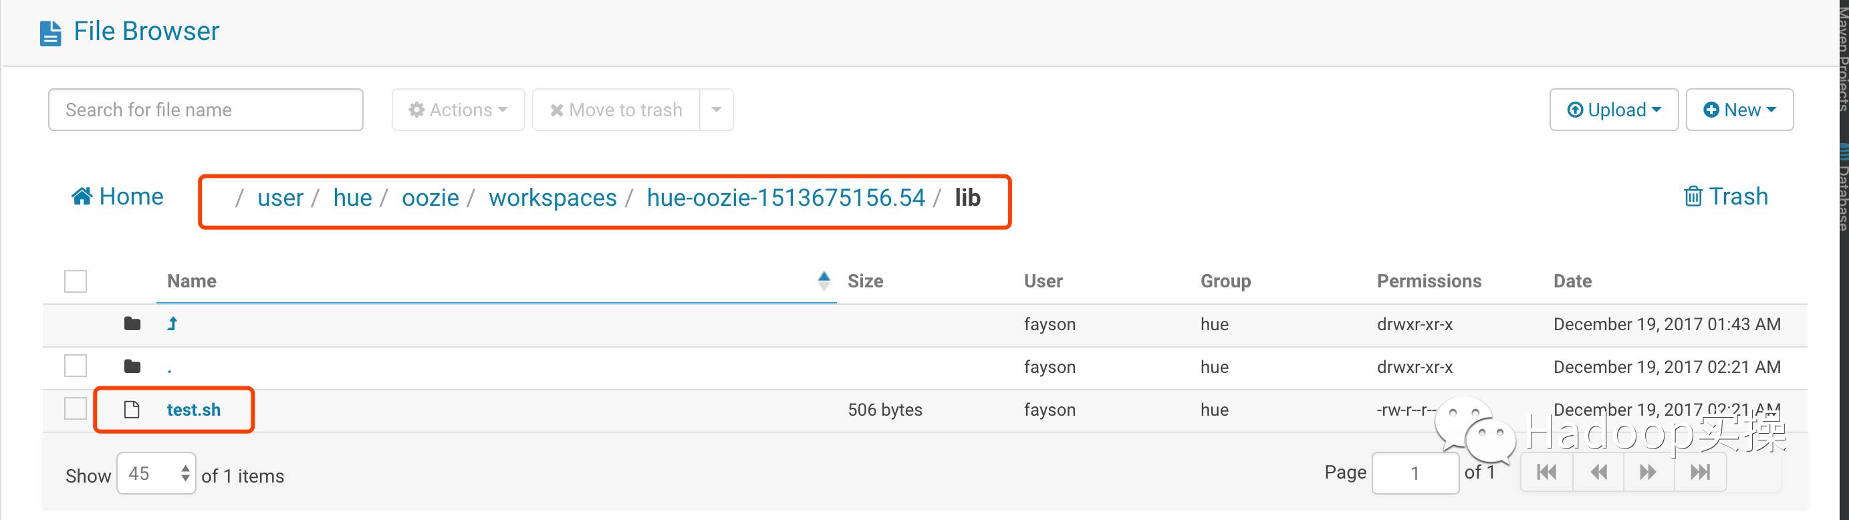Expand the Move to trash caret dropdown

tap(716, 110)
